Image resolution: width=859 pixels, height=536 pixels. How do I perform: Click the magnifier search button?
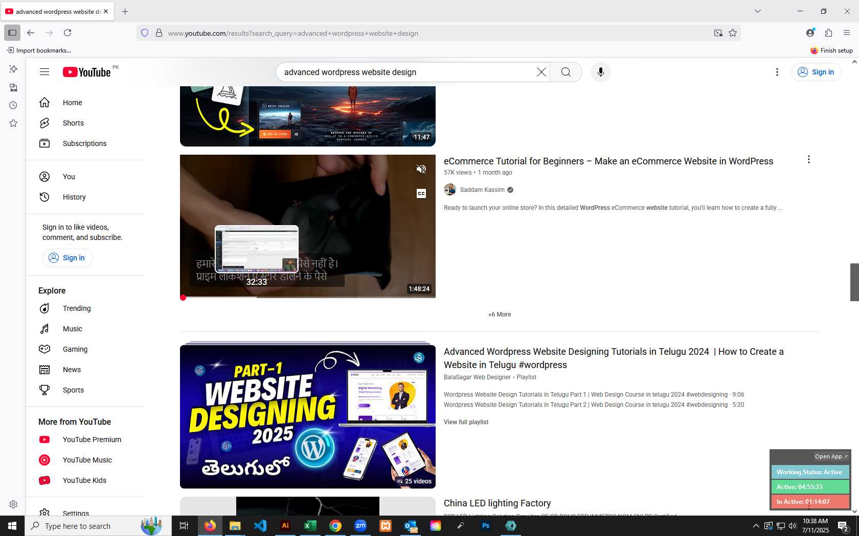coord(566,72)
